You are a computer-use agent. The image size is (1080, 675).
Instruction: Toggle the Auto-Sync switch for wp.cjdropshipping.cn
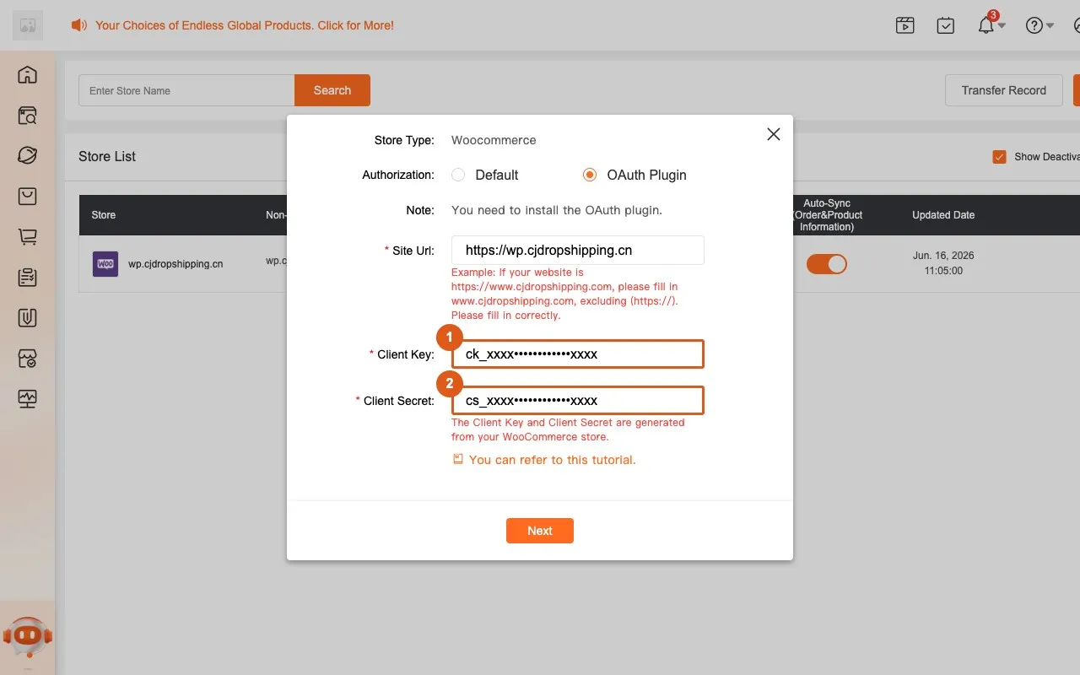click(827, 264)
